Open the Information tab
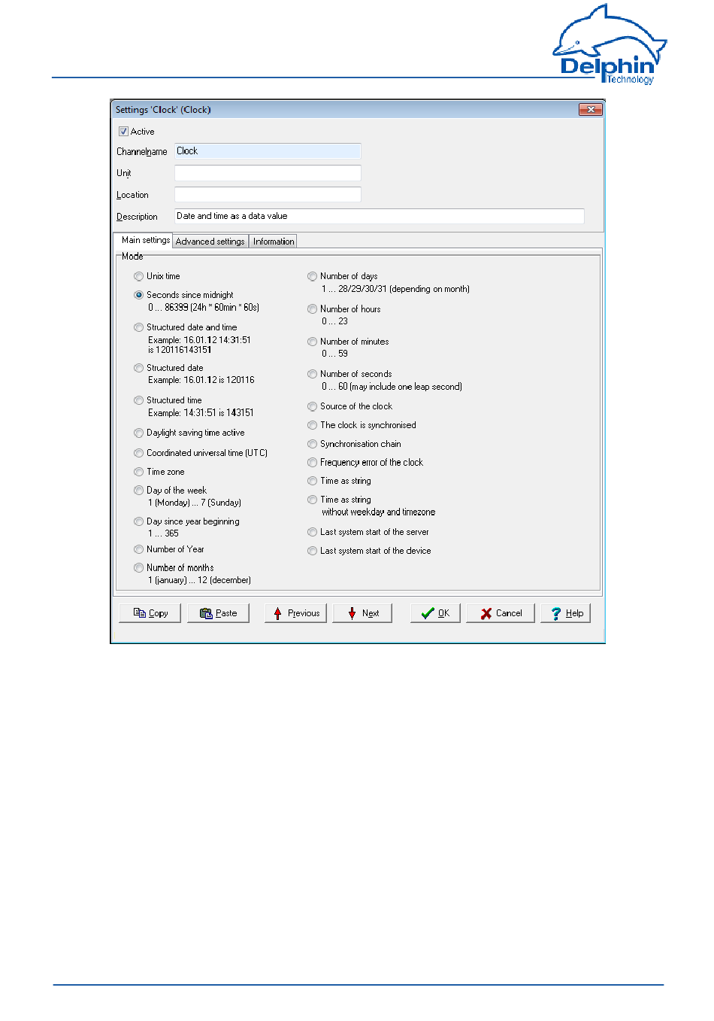This screenshot has height=1021, width=714. coord(274,242)
